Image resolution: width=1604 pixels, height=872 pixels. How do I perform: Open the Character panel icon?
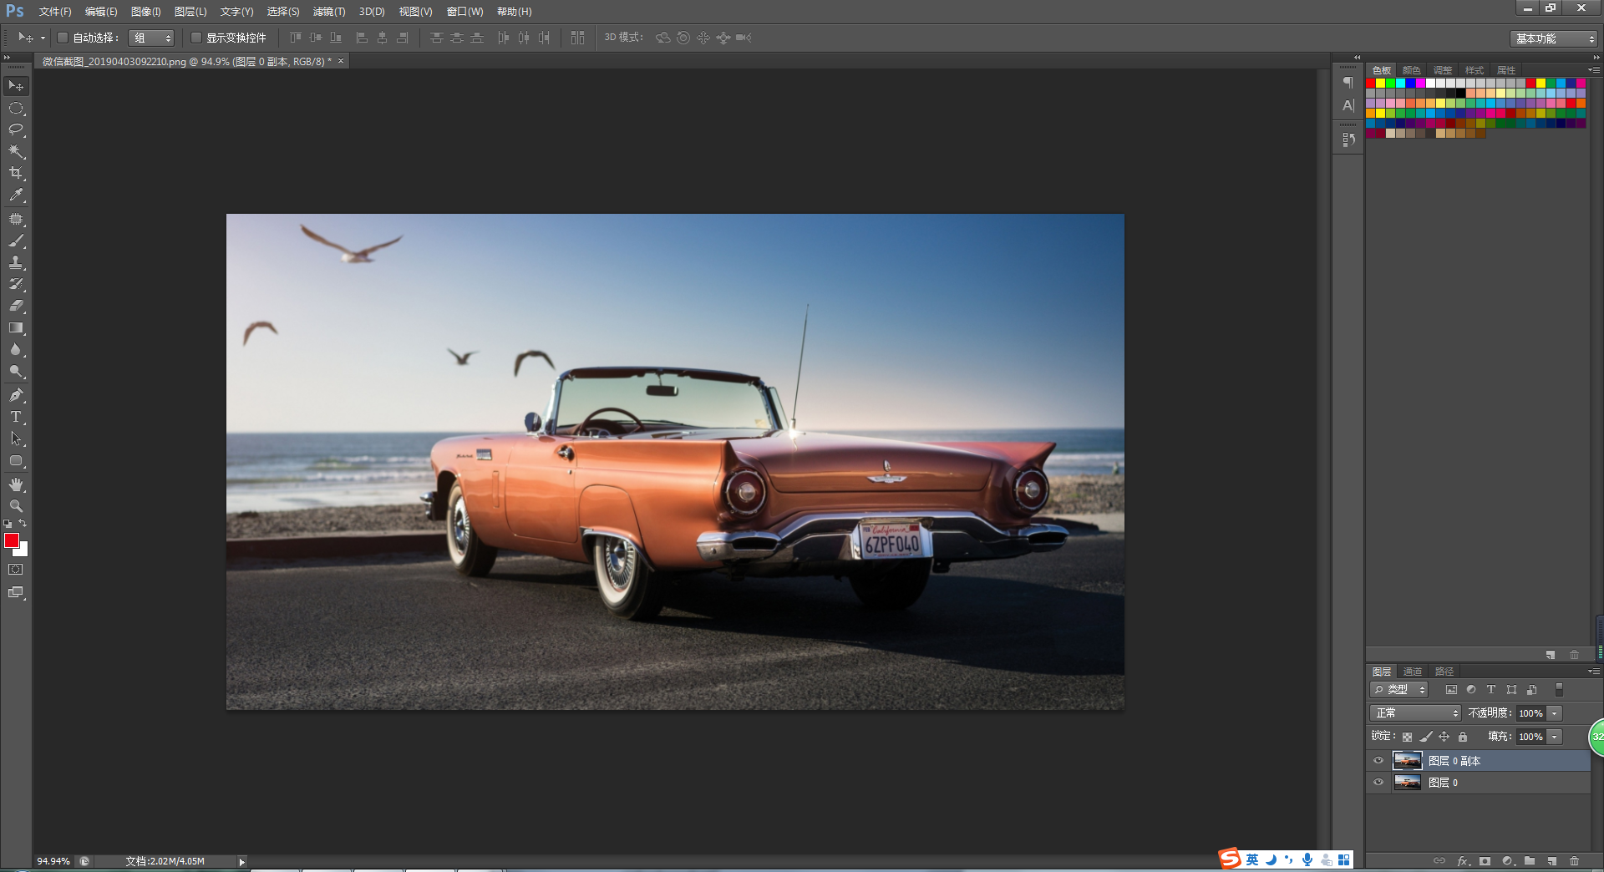pyautogui.click(x=1348, y=105)
